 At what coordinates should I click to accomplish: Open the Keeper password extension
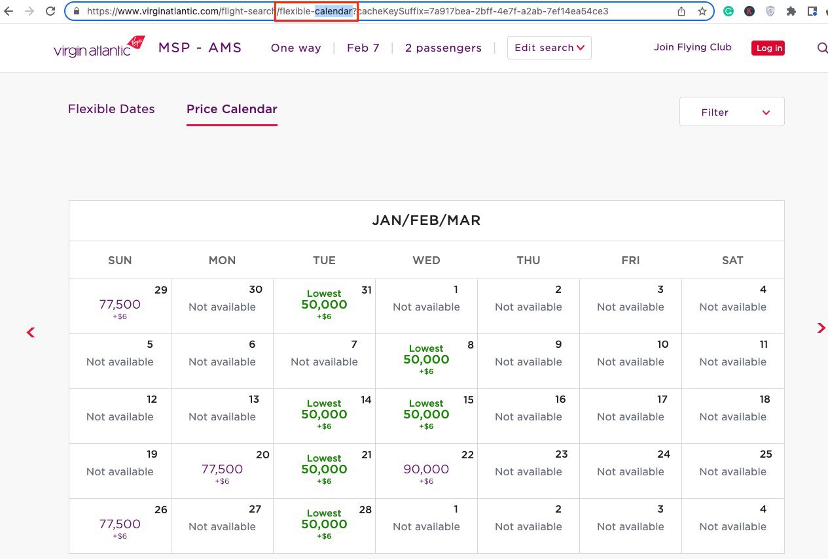pyautogui.click(x=749, y=10)
